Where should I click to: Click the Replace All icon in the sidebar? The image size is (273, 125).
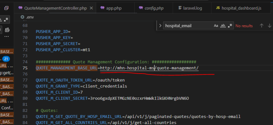7,30
